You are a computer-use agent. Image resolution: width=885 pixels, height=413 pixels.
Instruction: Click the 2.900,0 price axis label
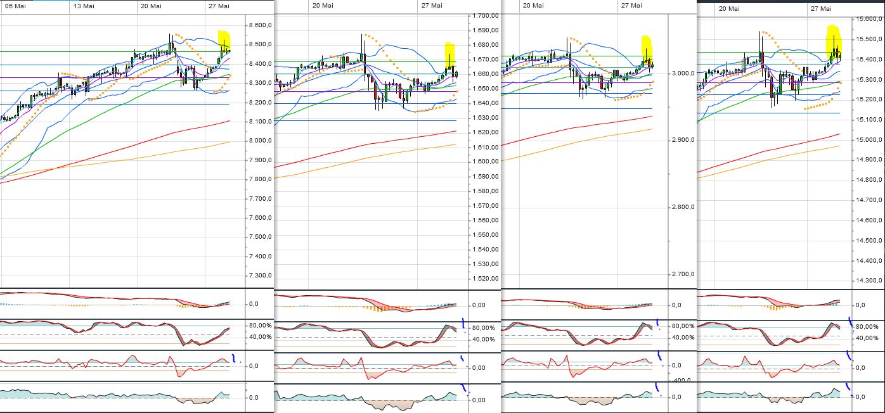[683, 140]
